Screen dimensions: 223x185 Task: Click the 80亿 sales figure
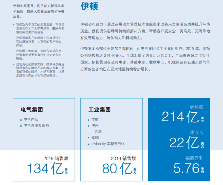tap(117, 169)
